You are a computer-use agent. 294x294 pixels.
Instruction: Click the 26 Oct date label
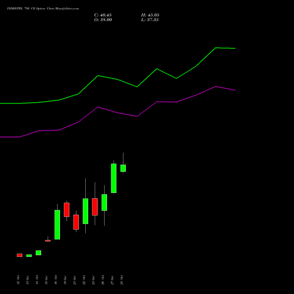tap(103, 280)
